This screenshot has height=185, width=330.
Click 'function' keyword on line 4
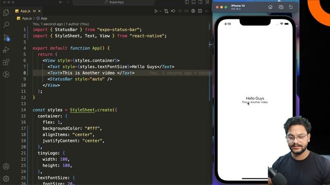pyautogui.click(x=80, y=48)
